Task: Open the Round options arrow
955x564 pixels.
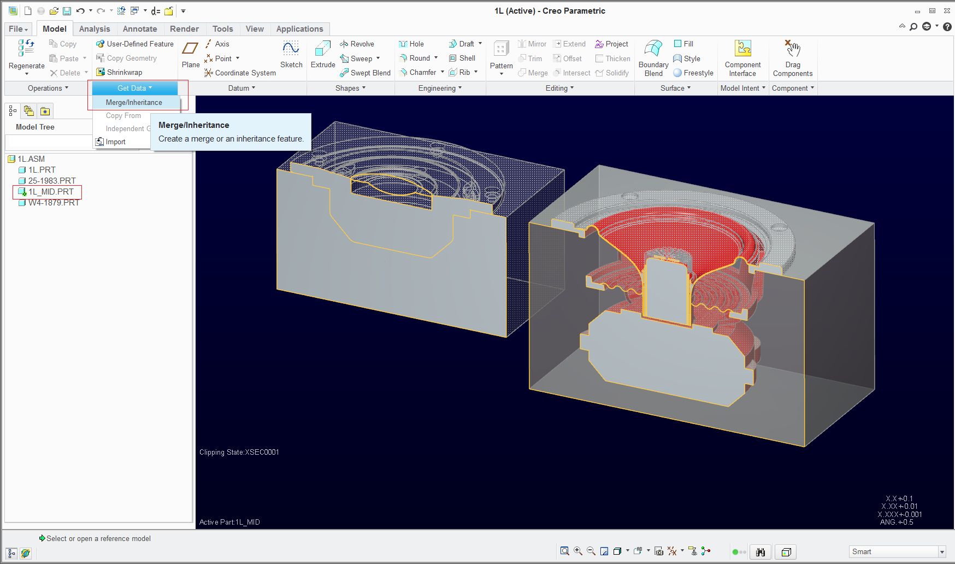Action: click(x=436, y=58)
